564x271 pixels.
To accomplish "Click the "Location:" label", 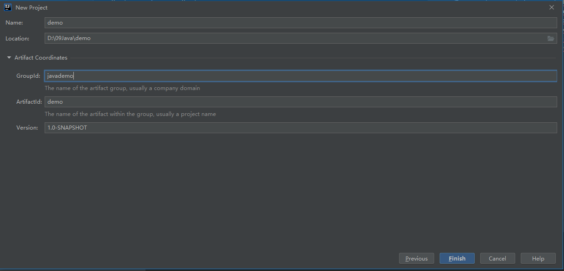I will pyautogui.click(x=17, y=39).
